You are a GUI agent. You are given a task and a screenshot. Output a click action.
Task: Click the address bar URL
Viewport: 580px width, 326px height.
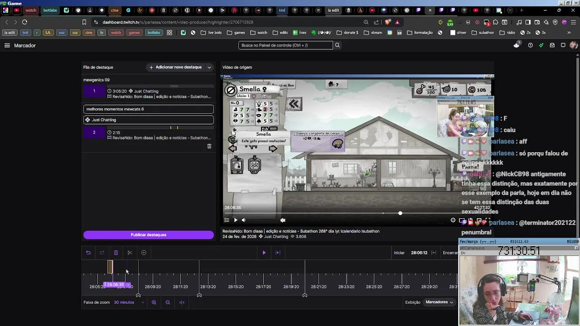(x=178, y=22)
